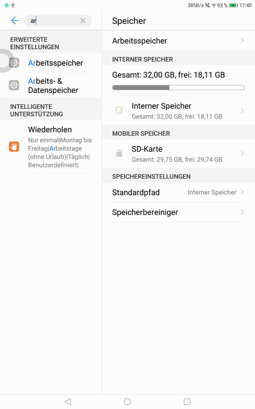
Task: Open Standardpfad Interner Speicher selection
Action: pos(178,192)
